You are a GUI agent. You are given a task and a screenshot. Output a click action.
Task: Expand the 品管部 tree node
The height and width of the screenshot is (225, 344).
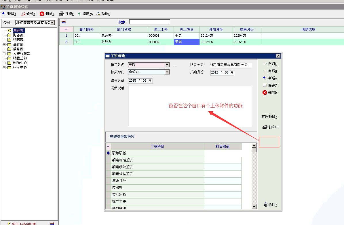tap(4, 44)
